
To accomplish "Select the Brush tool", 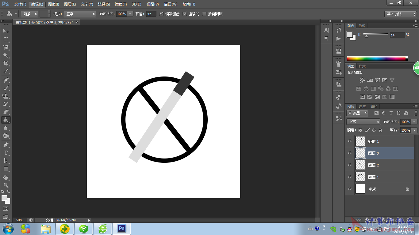I will point(6,88).
